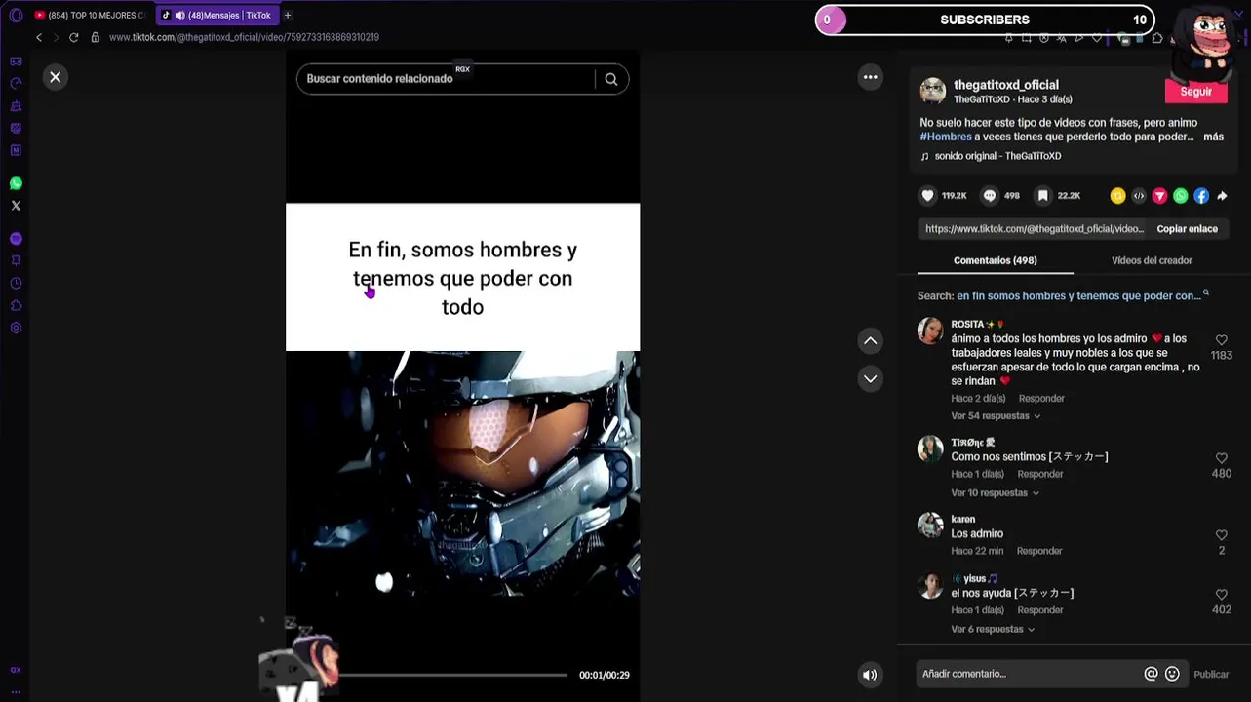Expand 'Ver 10 respuestas' replies
The height and width of the screenshot is (702, 1251).
995,493
